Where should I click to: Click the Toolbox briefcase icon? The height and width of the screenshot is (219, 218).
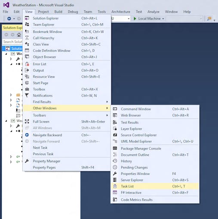click(x=27, y=89)
